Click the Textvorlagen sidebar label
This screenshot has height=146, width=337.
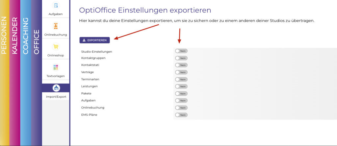56,76
